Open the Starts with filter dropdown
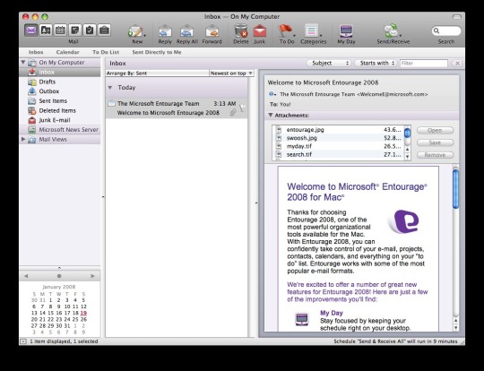This screenshot has height=371, width=484. coord(376,63)
